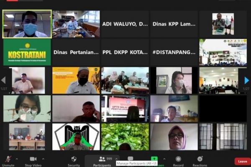Image resolution: width=251 pixels, height=167 pixels.
Task: Select the KOSTRATANI participant tile
Action: point(27,52)
